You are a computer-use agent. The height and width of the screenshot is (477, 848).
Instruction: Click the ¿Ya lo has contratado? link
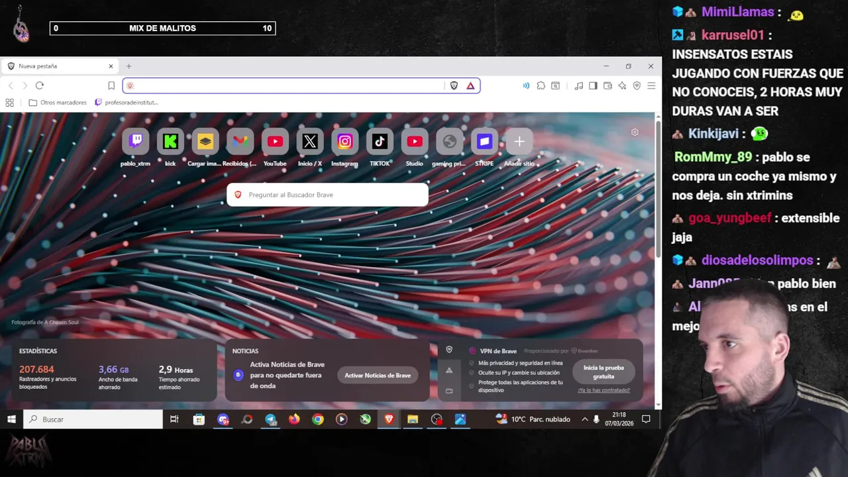pyautogui.click(x=604, y=390)
